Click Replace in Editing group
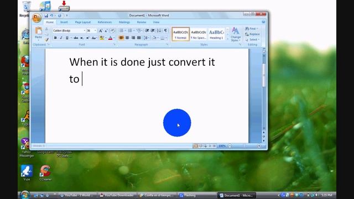This screenshot has height=199, width=354. coord(252,34)
